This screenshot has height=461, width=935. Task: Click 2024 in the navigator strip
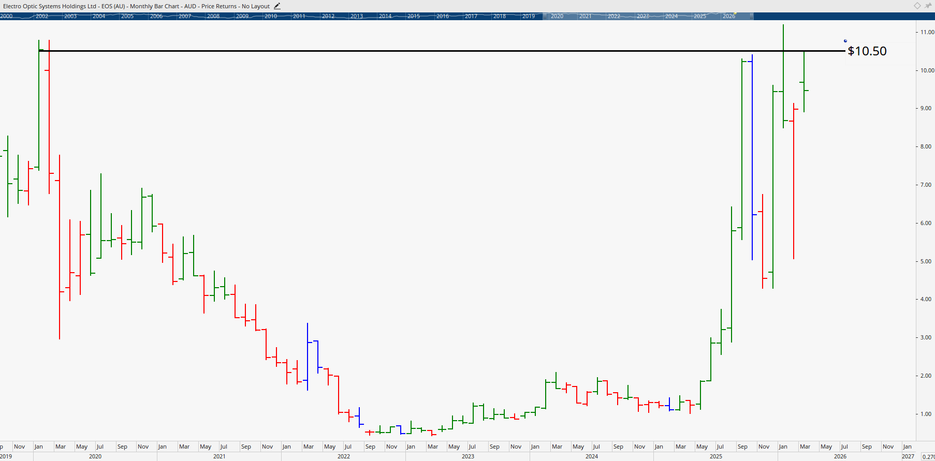pyautogui.click(x=671, y=16)
